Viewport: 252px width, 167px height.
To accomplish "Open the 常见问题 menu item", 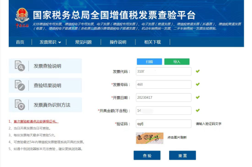I will click(x=83, y=42).
